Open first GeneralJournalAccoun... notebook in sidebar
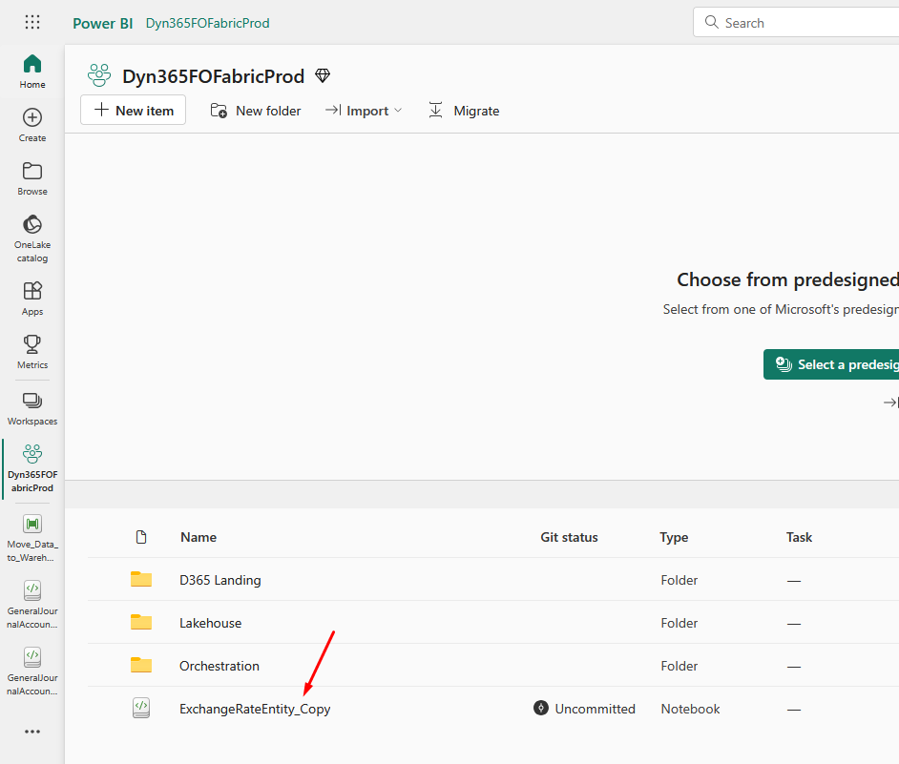Screen dimensions: 899x764 click(32, 605)
